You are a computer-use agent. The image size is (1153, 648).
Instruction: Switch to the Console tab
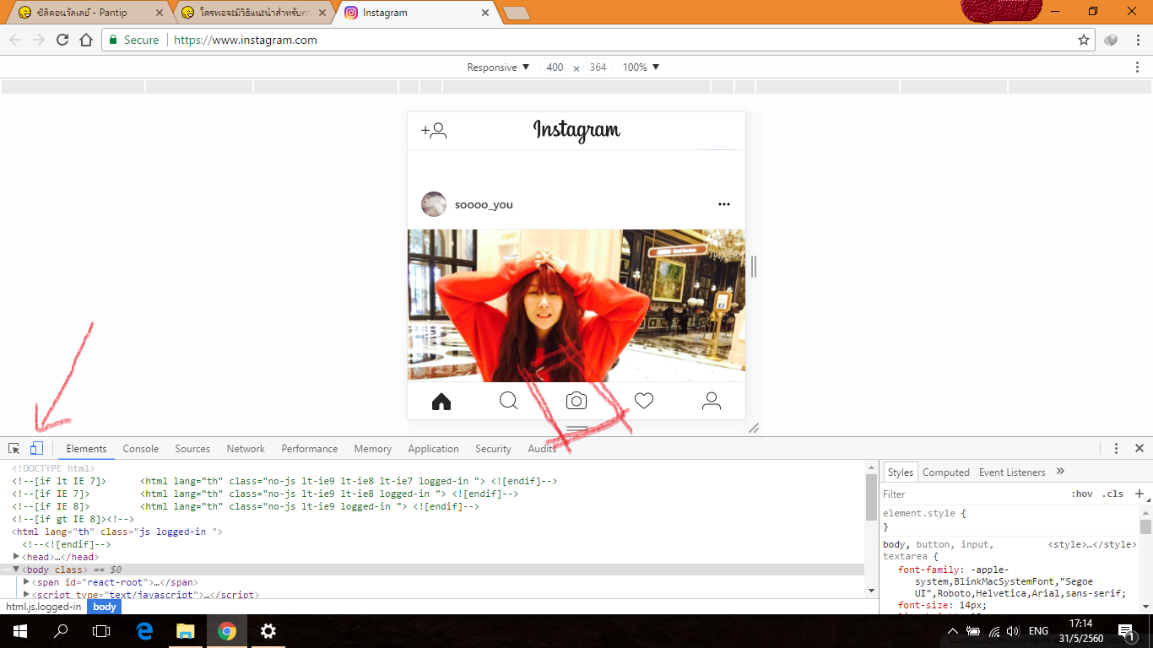(140, 449)
